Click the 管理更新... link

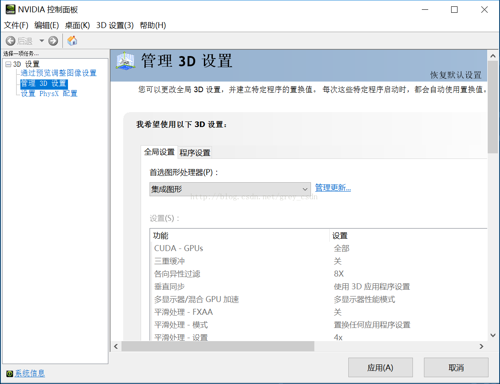333,187
